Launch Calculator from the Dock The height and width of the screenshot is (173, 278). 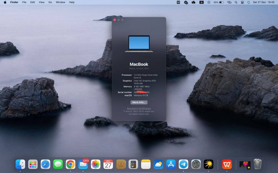(x=133, y=164)
